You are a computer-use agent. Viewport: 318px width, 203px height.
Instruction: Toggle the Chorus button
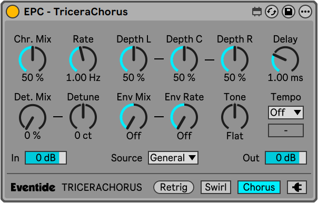(259, 187)
